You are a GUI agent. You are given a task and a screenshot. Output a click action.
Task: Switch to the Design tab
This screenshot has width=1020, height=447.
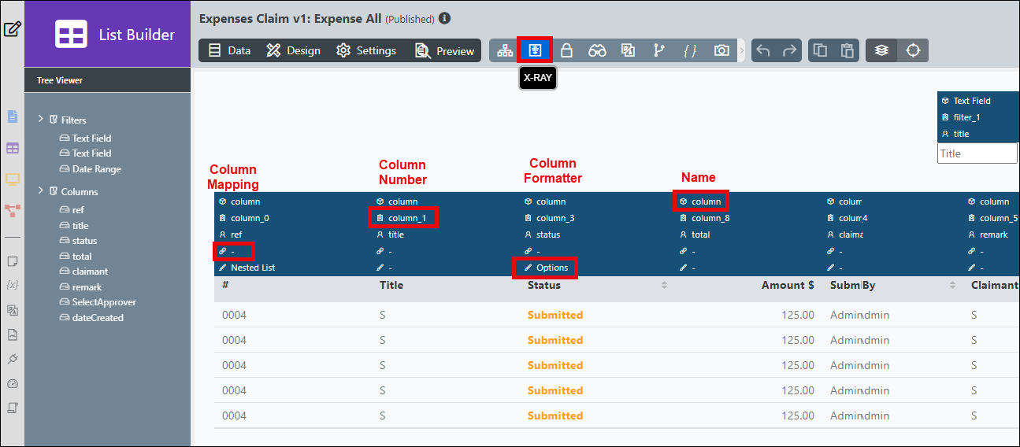[x=293, y=50]
